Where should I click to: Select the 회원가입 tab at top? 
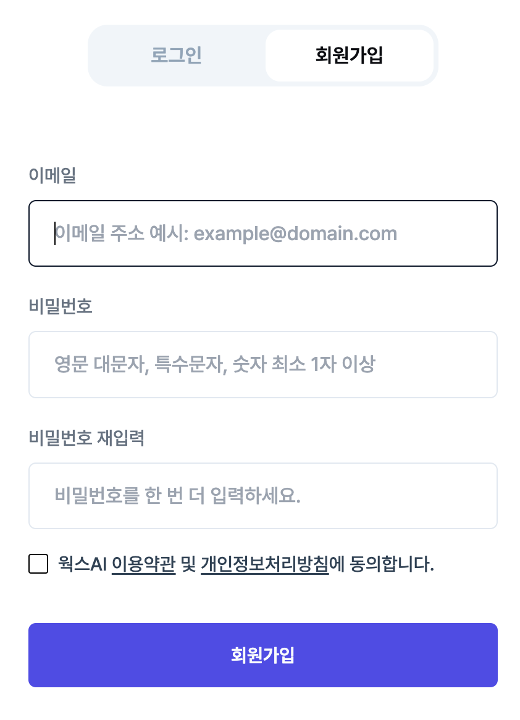tap(349, 55)
